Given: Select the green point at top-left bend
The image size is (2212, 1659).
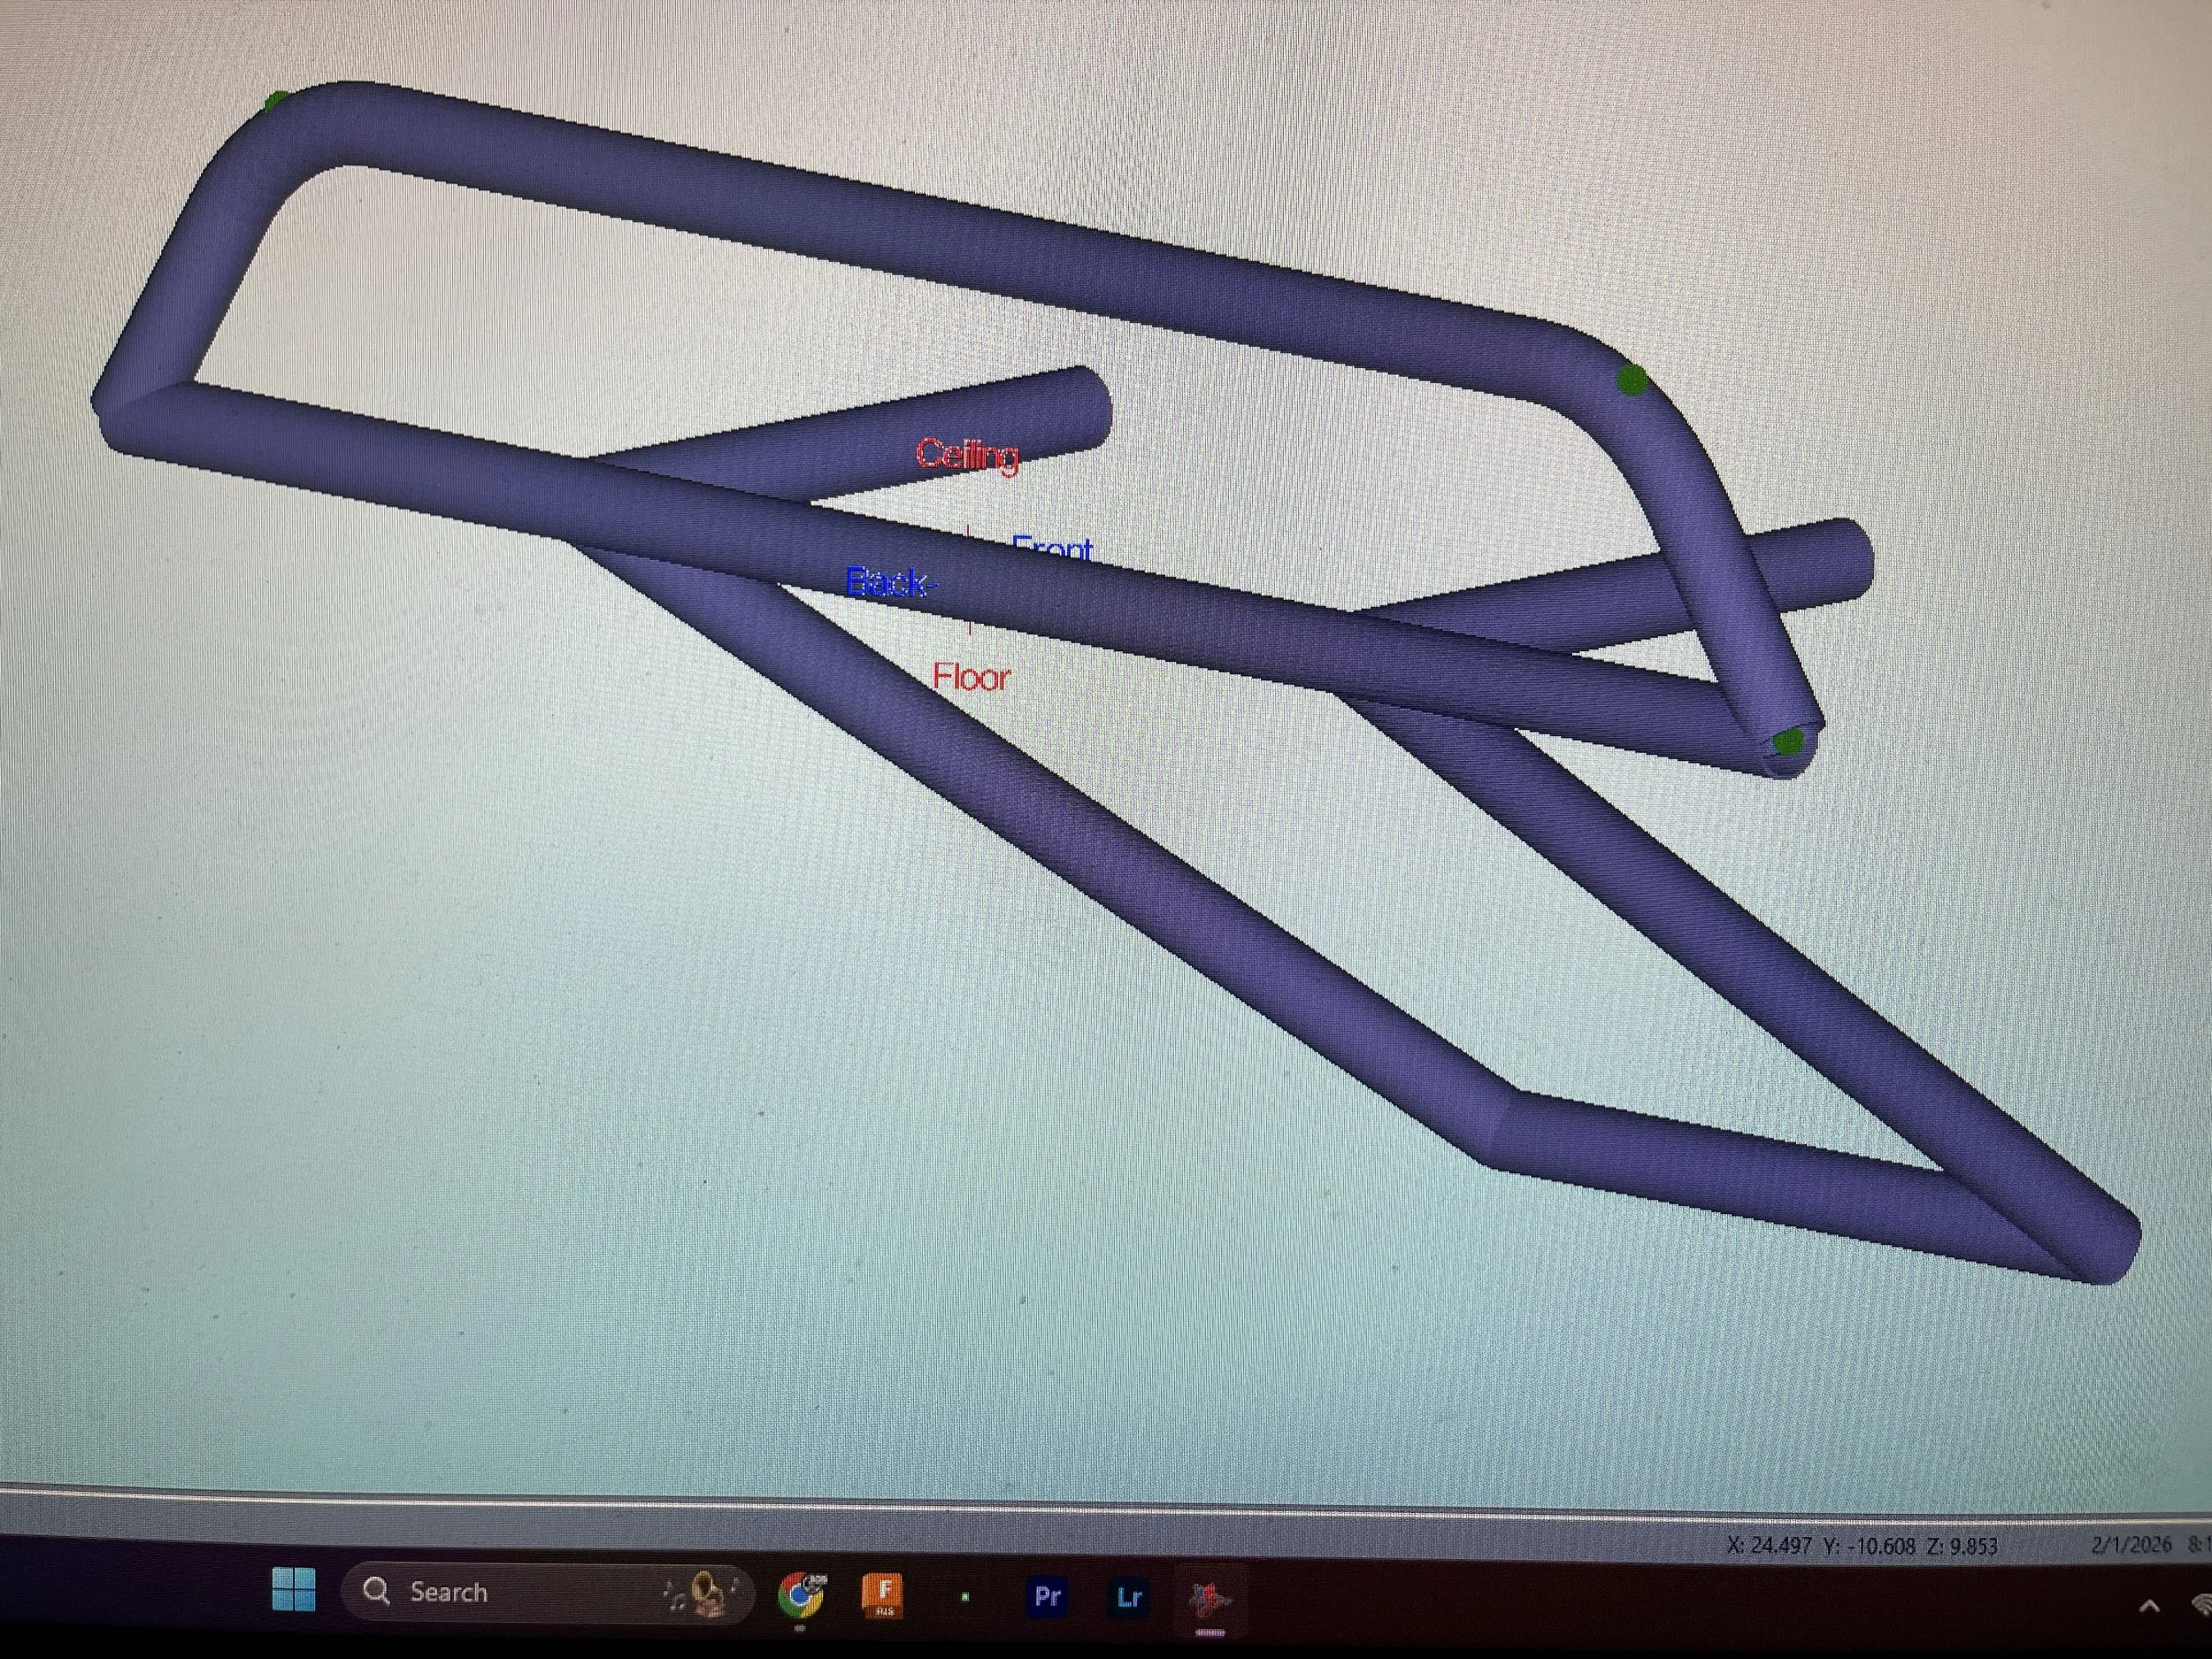Looking at the screenshot, I should tap(277, 100).
